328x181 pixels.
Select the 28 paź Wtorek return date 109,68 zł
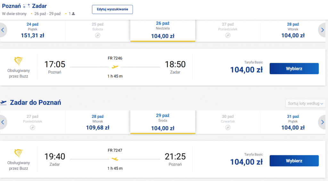point(98,123)
